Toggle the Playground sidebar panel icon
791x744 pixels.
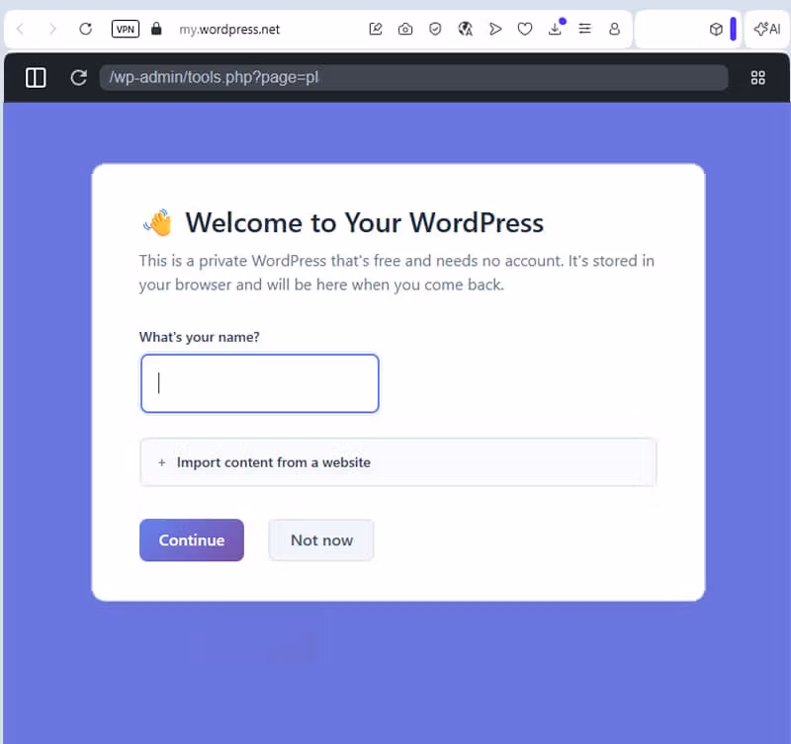point(36,78)
